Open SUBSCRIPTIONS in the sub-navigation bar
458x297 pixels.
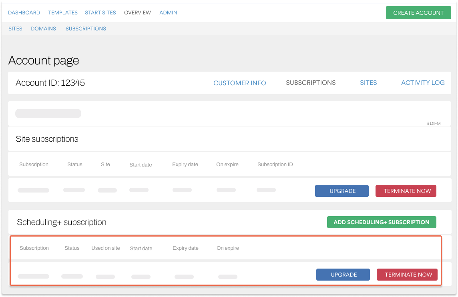click(86, 29)
